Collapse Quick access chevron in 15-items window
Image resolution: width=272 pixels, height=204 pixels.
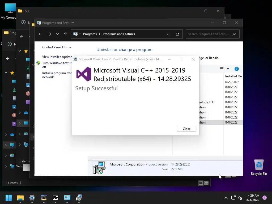tap(6, 73)
